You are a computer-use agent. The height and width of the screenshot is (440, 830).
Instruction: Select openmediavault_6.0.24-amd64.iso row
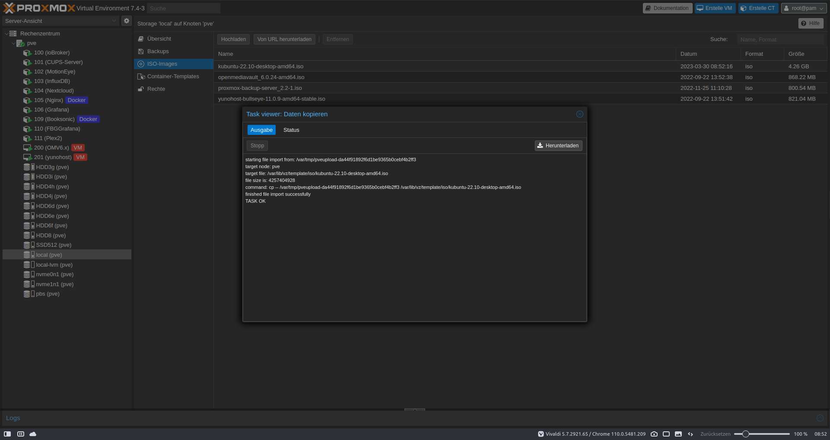[x=520, y=77]
